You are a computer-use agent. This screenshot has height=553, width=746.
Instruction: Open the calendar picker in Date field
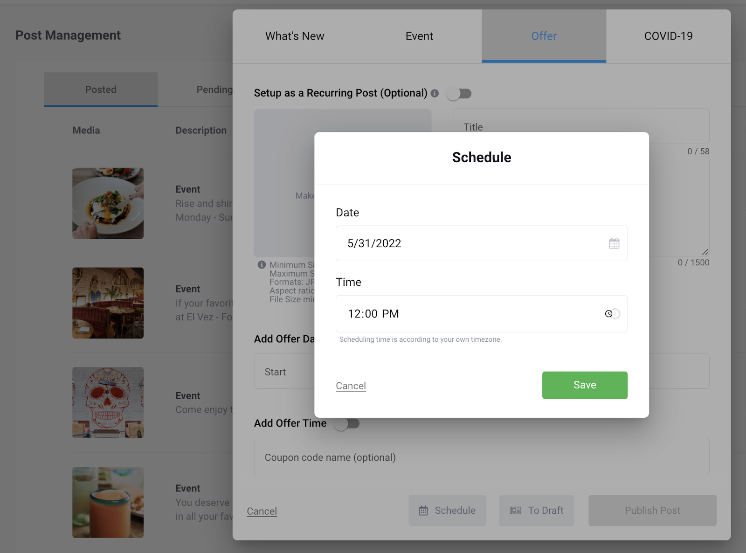coord(614,243)
